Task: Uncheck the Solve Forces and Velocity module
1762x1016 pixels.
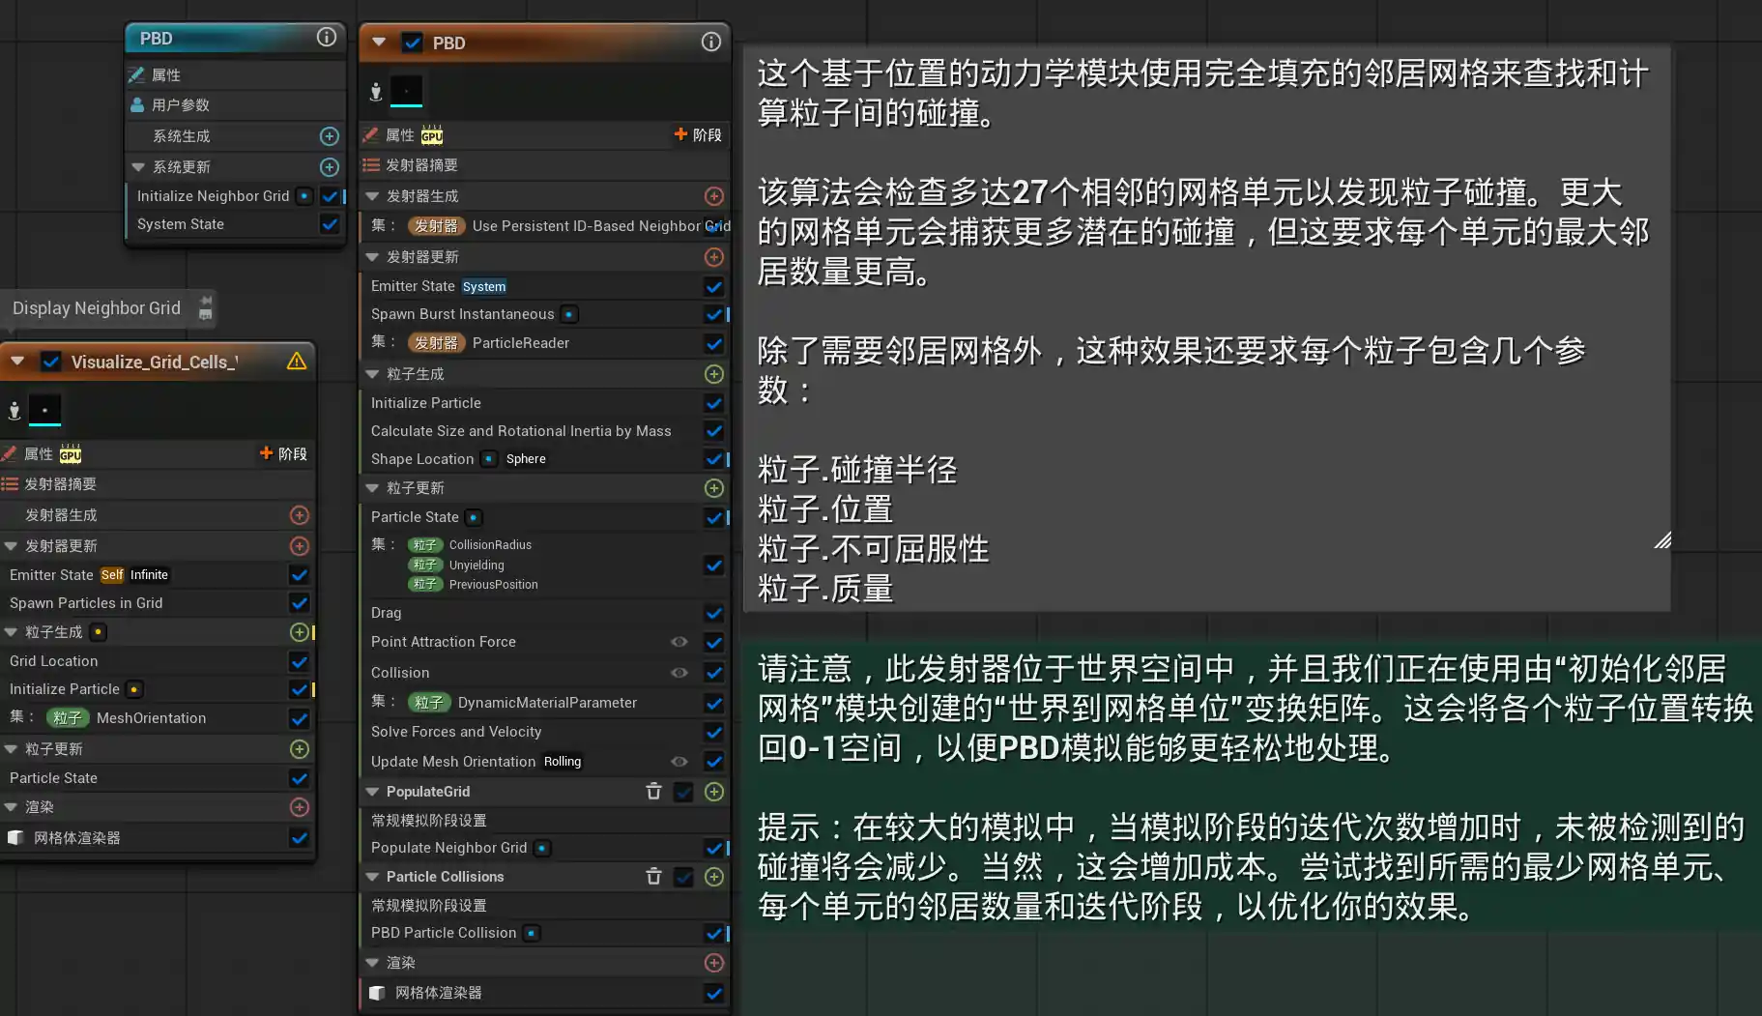Action: click(714, 732)
